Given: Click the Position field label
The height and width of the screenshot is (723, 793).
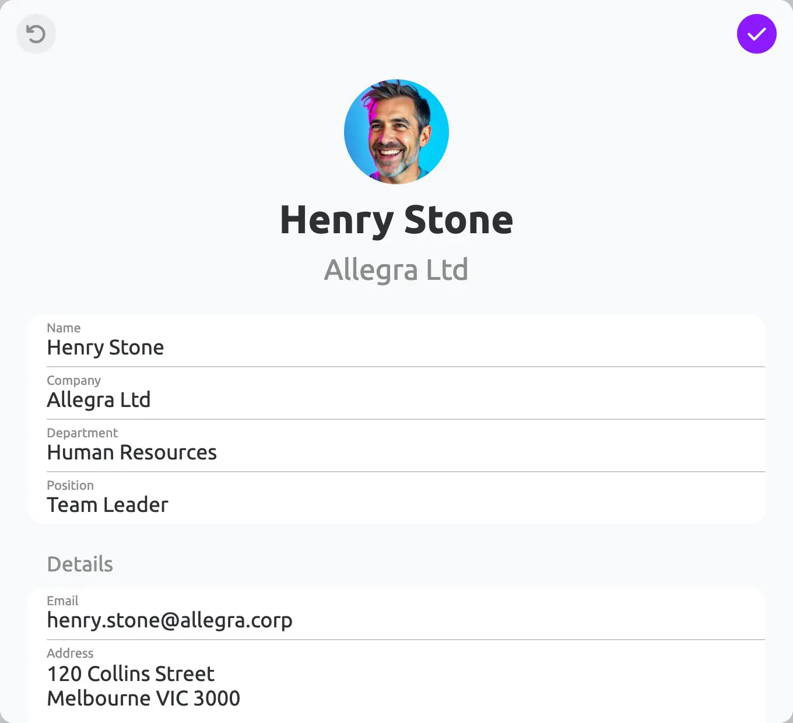Looking at the screenshot, I should (x=70, y=485).
